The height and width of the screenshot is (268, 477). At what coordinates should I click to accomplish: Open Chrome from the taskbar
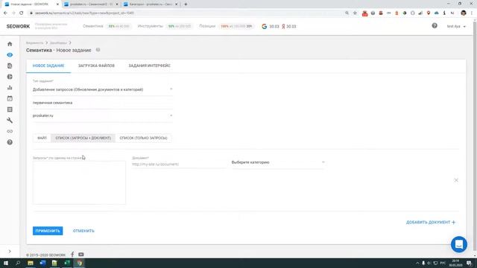(80, 263)
